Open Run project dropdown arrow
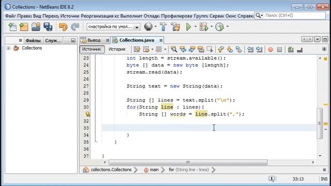 195,26
